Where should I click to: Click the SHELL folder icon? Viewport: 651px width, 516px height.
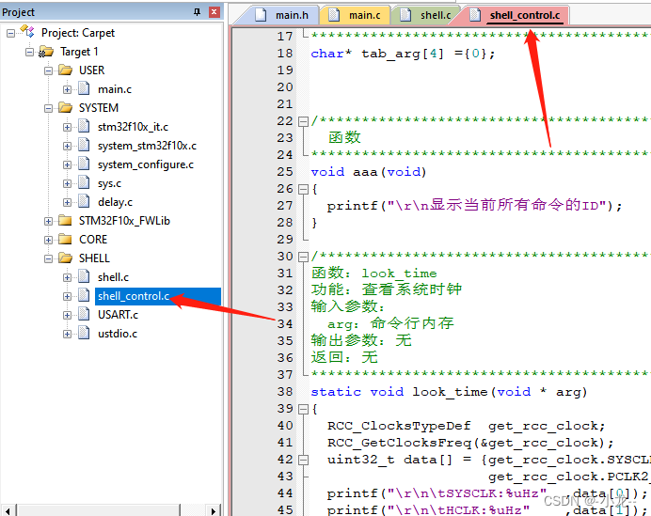65,258
